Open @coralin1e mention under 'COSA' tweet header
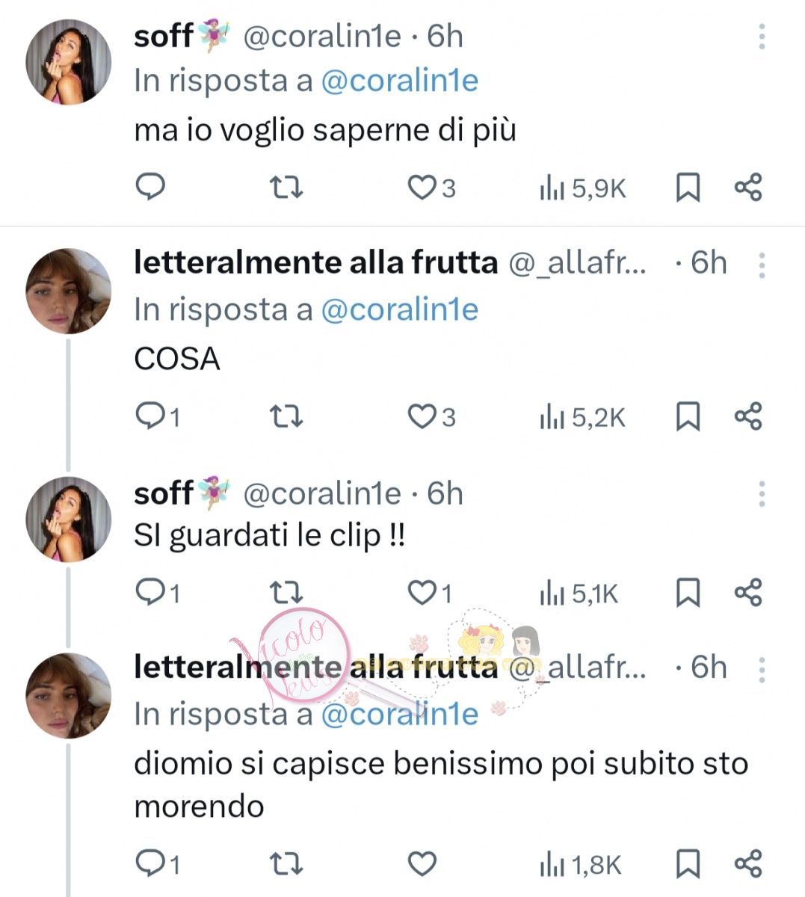Screen dimensions: 805x897 pyautogui.click(x=399, y=309)
